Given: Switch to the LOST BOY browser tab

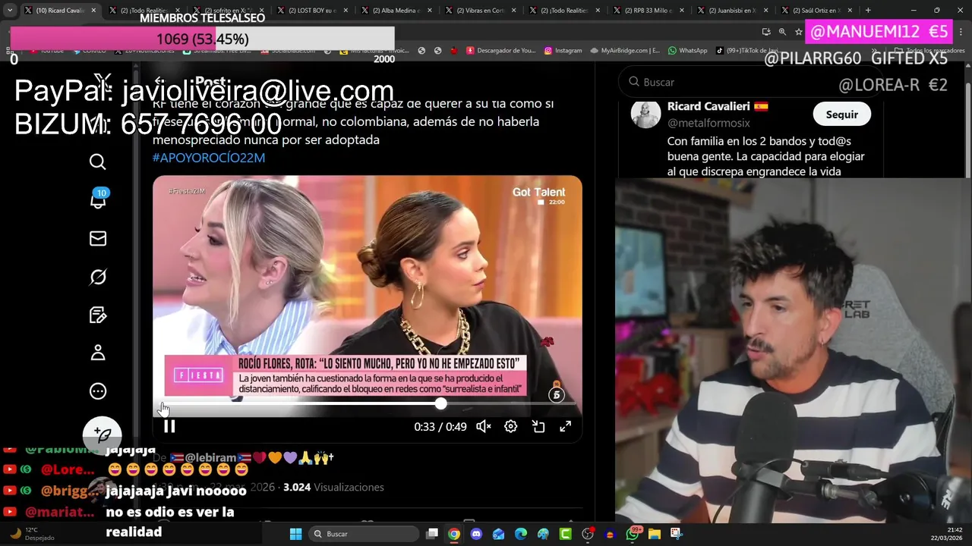Looking at the screenshot, I should 314,11.
